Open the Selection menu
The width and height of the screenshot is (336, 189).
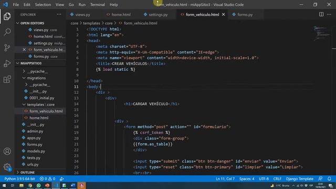pyautogui.click(x=43, y=5)
